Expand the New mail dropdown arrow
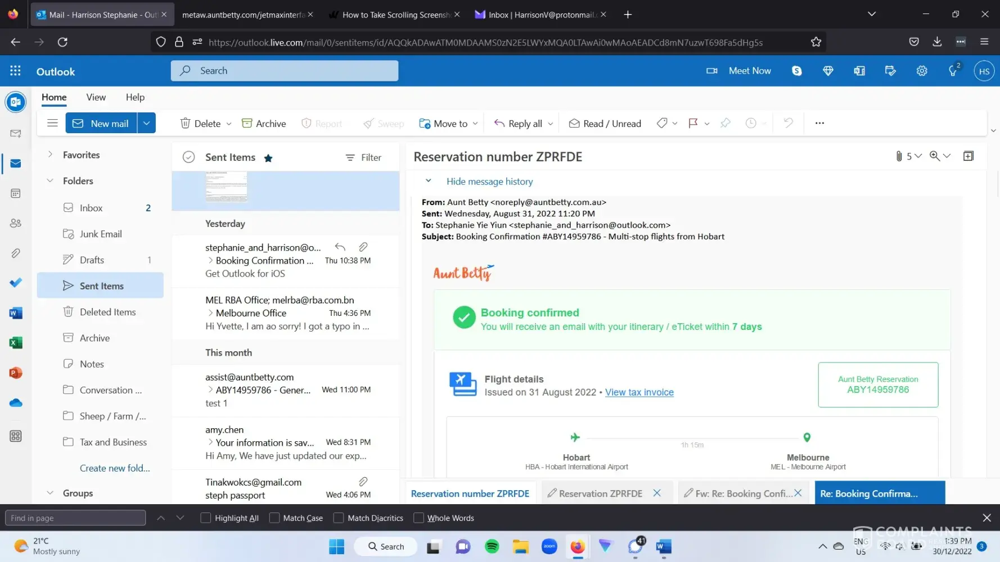This screenshot has width=1000, height=562. (x=146, y=123)
